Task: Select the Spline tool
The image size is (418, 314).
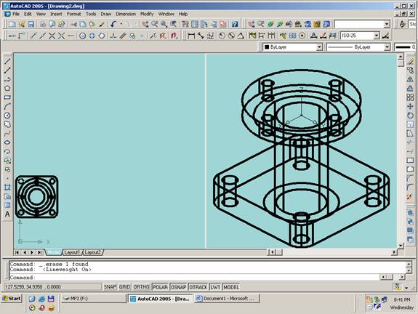Action: pos(7,134)
